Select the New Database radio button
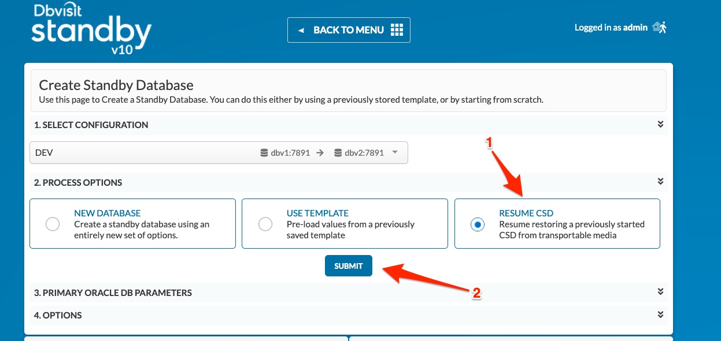The width and height of the screenshot is (721, 341). [x=53, y=224]
